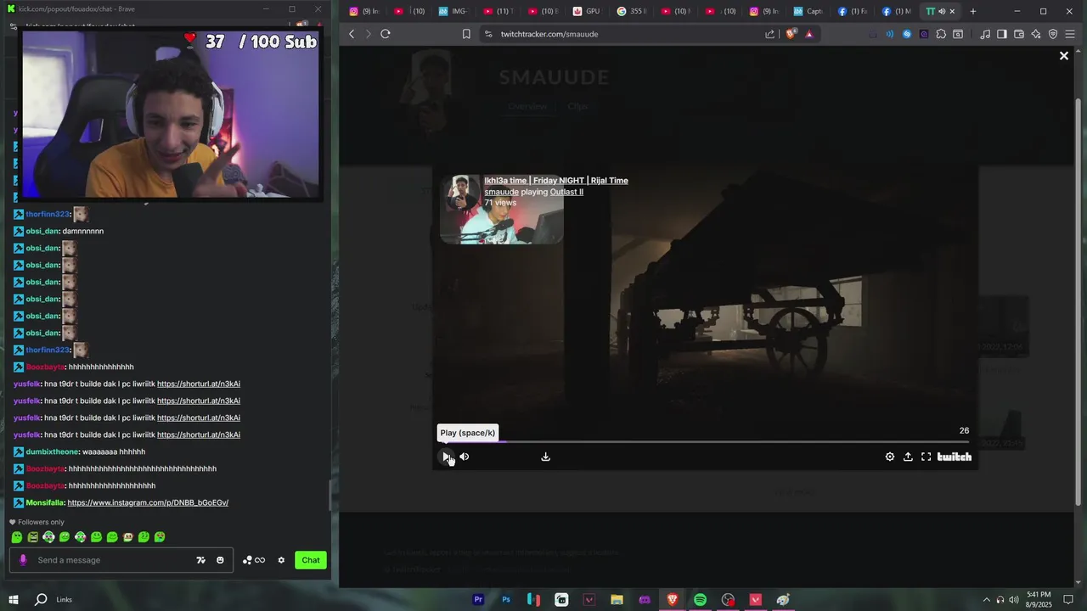Send message with the green Chat button
Screen dimensions: 1087x611
click(311, 560)
